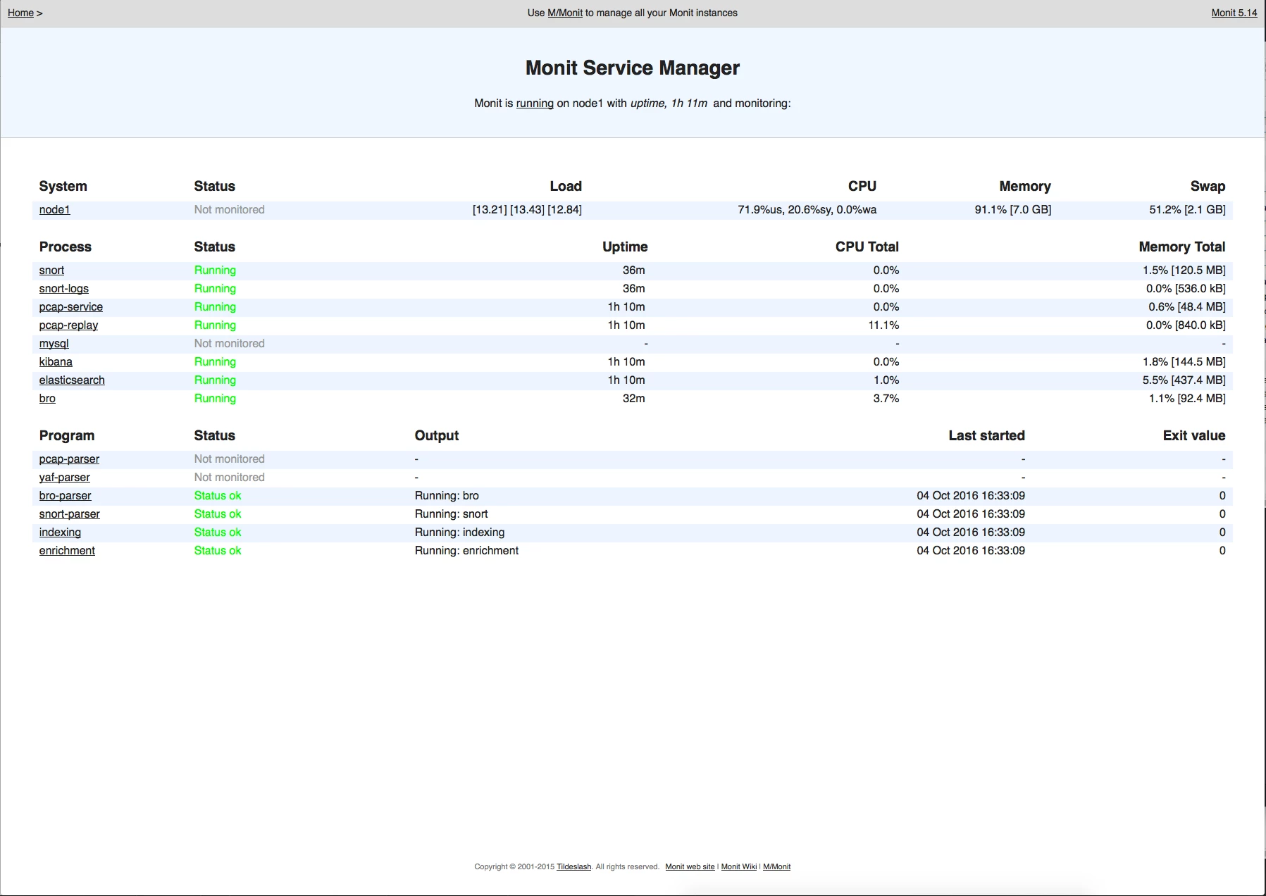
Task: Select bro uptime '32m'
Action: point(634,398)
